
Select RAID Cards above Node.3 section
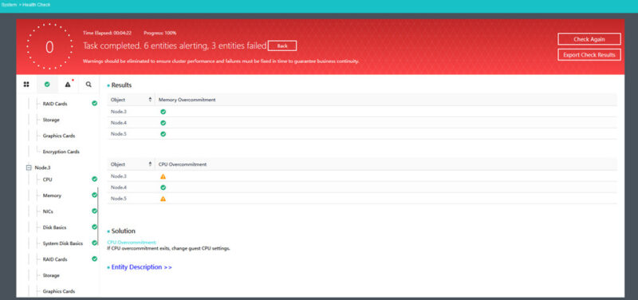click(55, 104)
